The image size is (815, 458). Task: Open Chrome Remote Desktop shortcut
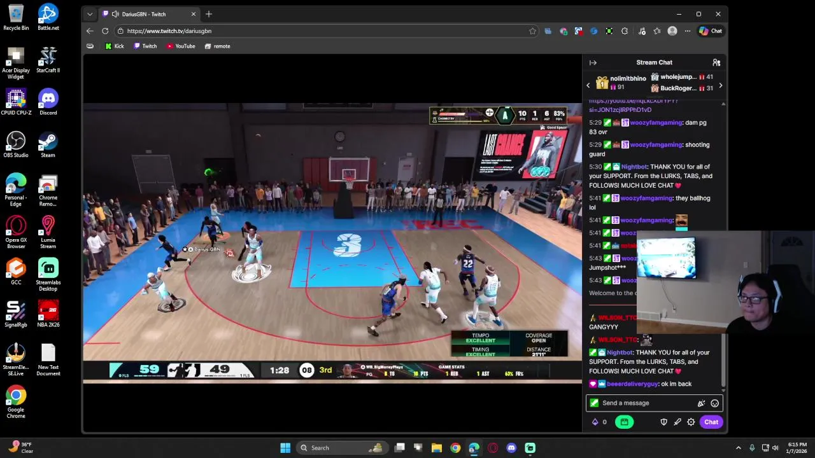click(48, 190)
